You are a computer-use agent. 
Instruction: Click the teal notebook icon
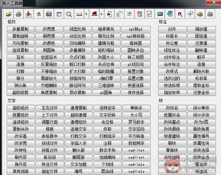[170, 14]
